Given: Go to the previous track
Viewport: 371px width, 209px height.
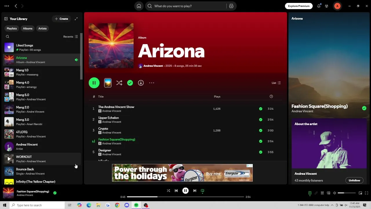Looking at the screenshot, I should [176, 191].
